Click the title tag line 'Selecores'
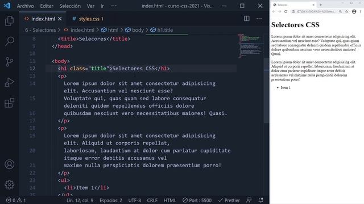364x204 pixels. click(94, 39)
